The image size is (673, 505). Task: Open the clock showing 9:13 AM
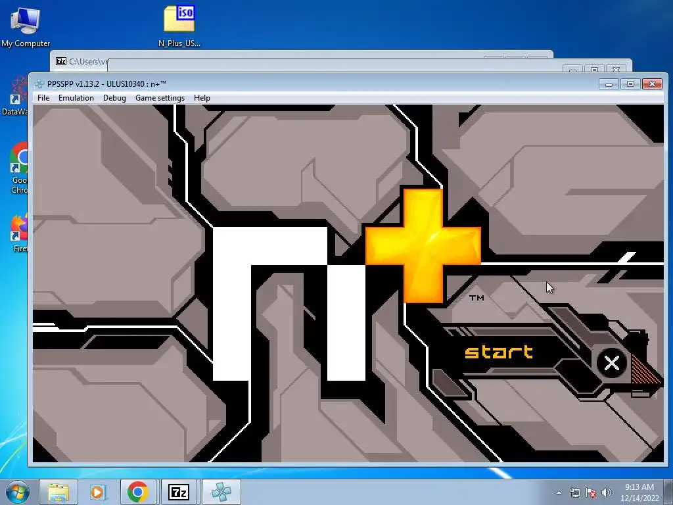(x=639, y=493)
